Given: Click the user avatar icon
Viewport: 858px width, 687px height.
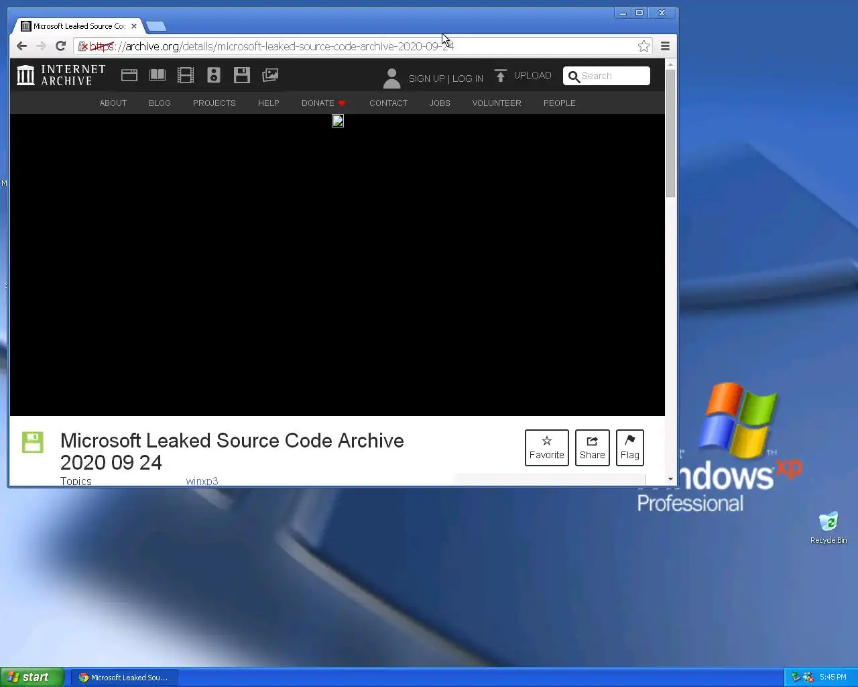Looking at the screenshot, I should tap(391, 78).
